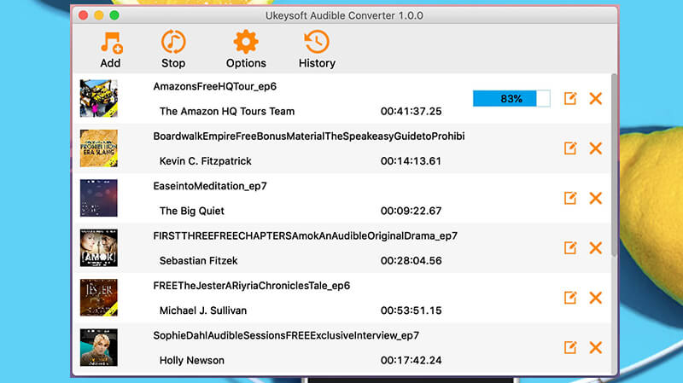Minimize the window with the yellow button
683x383 pixels.
coord(99,15)
